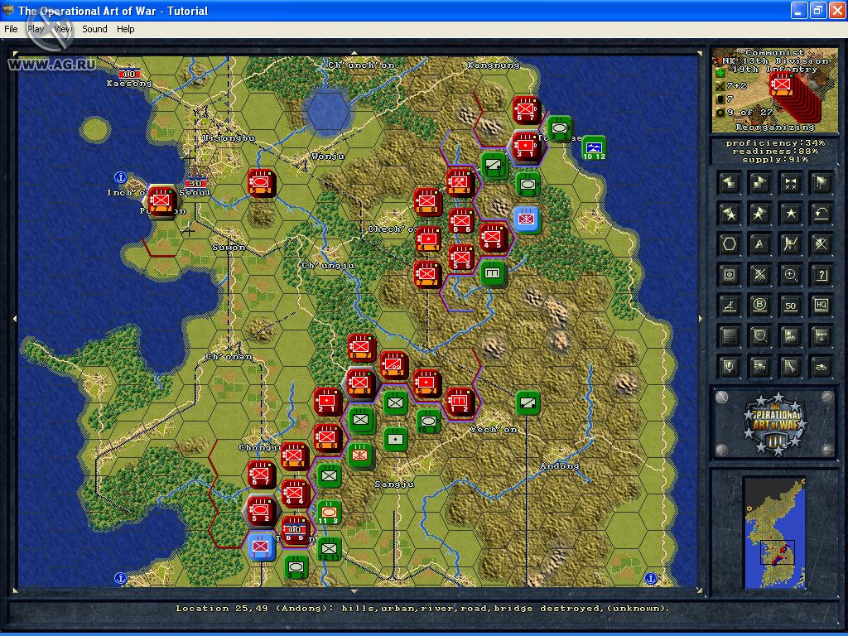Click the crossed burst icon button
The image size is (848, 636).
click(x=759, y=275)
